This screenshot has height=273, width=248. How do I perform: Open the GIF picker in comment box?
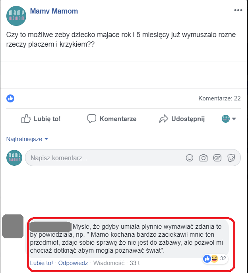[217, 158]
